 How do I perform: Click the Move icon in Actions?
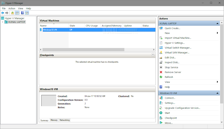[x=161, y=123]
